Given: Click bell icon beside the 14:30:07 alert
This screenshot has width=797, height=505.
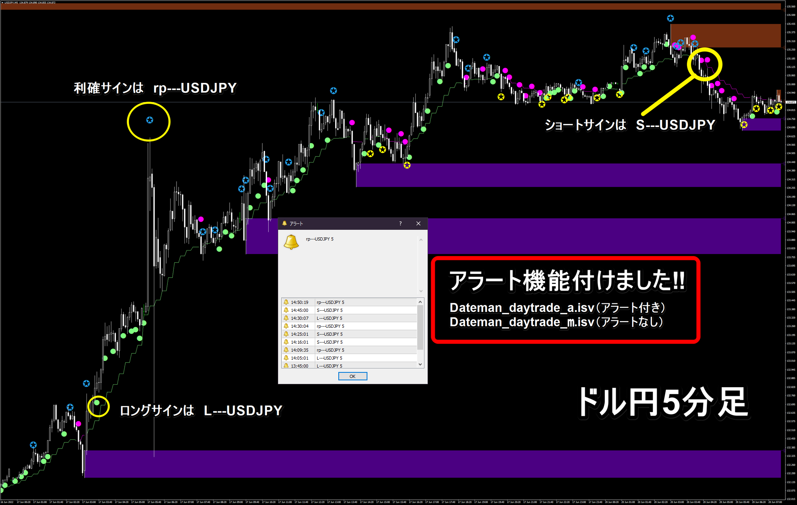Looking at the screenshot, I should coord(286,318).
